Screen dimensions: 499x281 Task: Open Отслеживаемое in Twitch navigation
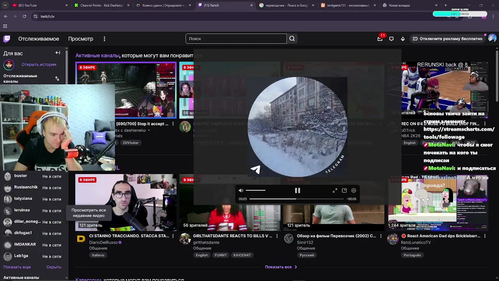[39, 39]
